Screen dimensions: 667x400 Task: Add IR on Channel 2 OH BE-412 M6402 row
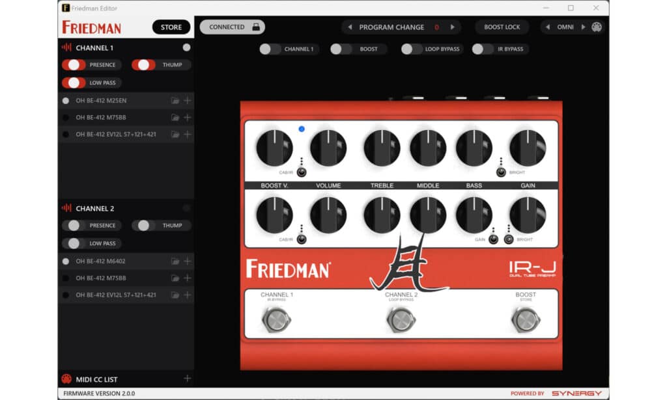(x=187, y=261)
